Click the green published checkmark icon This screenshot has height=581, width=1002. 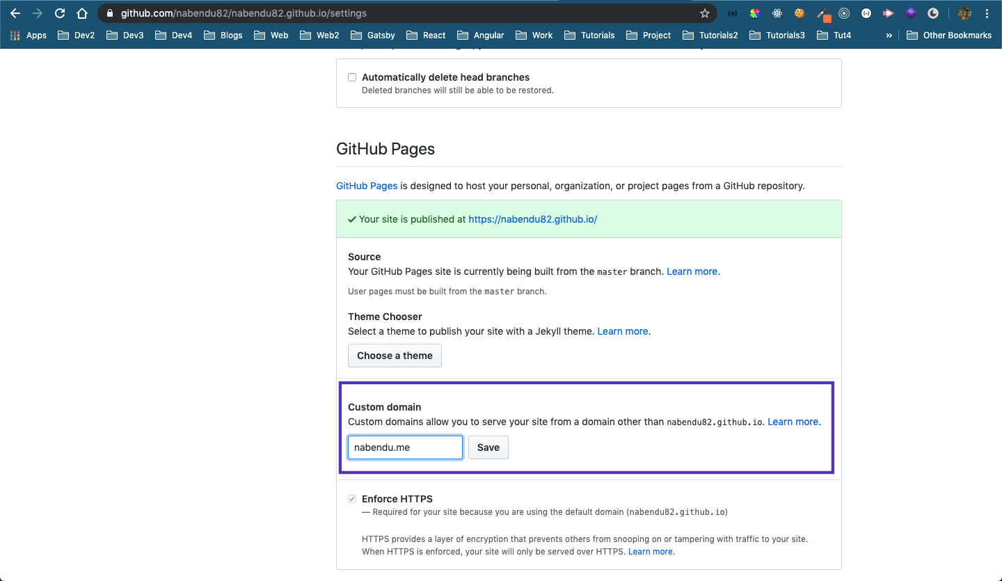click(x=352, y=219)
